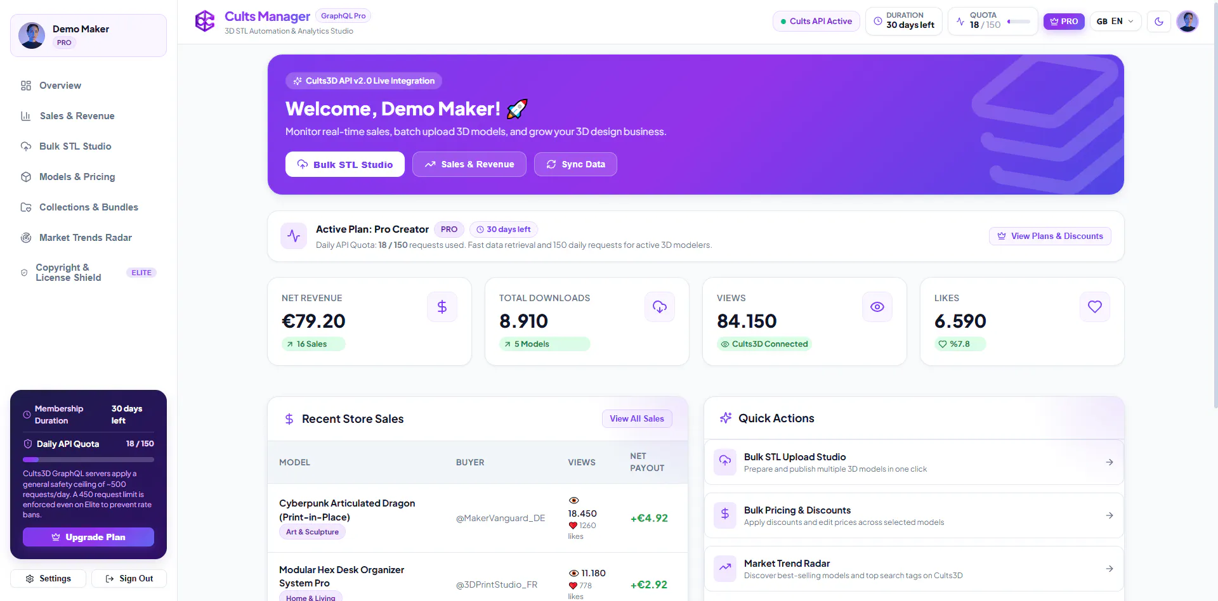Click the header quota progress bar
Image resolution: width=1218 pixels, height=601 pixels.
click(1019, 22)
